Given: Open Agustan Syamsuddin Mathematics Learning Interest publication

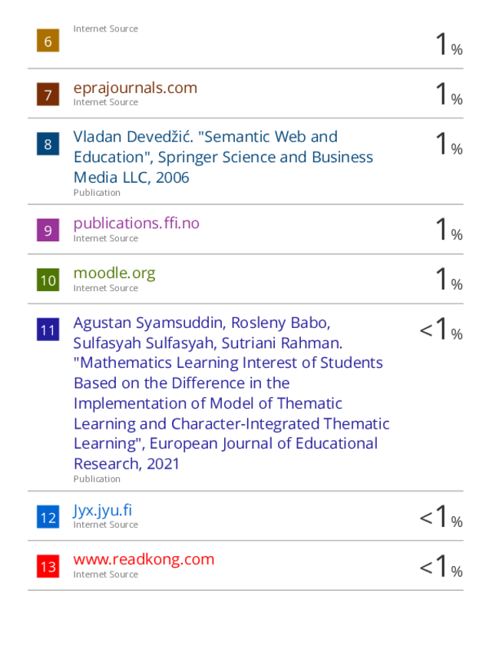Looking at the screenshot, I should [x=231, y=393].
